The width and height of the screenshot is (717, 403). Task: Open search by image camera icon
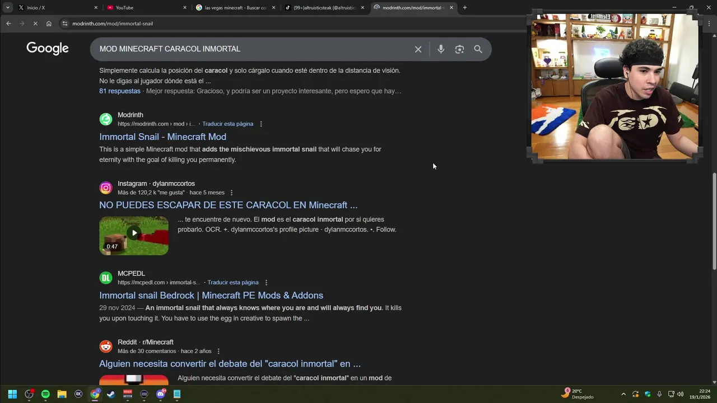(459, 49)
